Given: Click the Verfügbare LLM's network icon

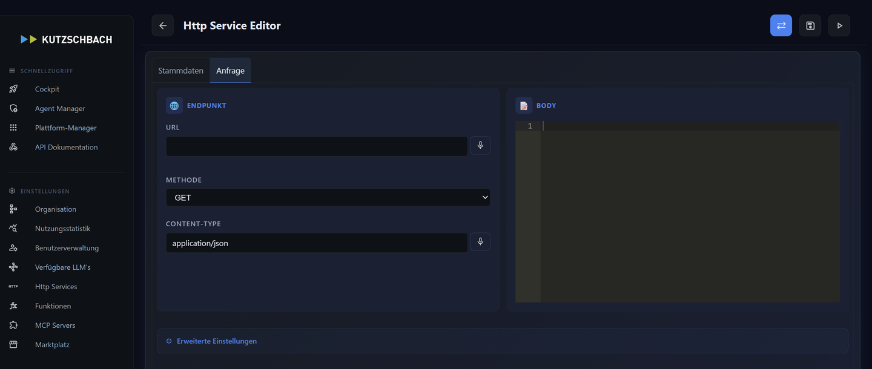Looking at the screenshot, I should (13, 267).
